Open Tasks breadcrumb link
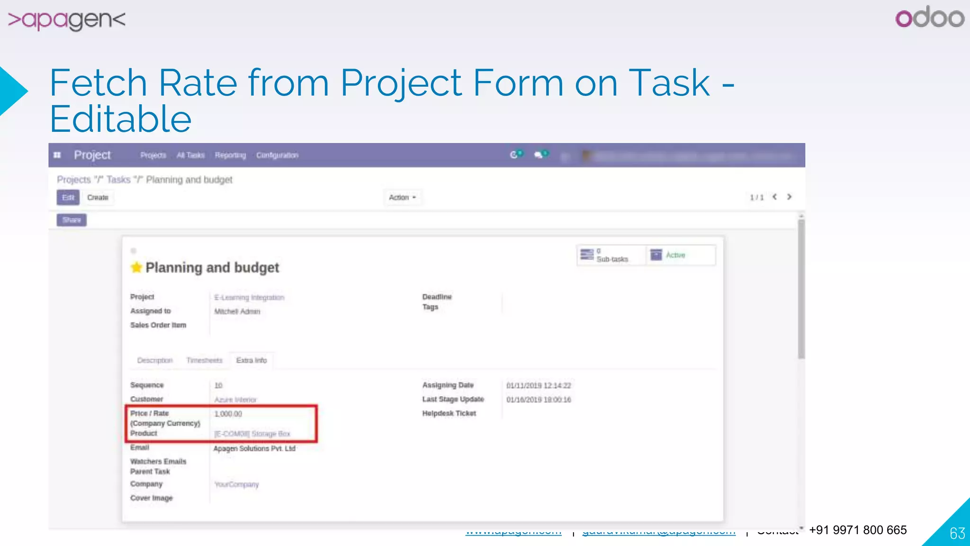Viewport: 970px width, 546px height. [118, 180]
